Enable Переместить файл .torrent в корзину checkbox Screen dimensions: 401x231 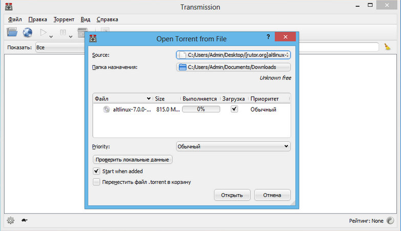(x=96, y=182)
